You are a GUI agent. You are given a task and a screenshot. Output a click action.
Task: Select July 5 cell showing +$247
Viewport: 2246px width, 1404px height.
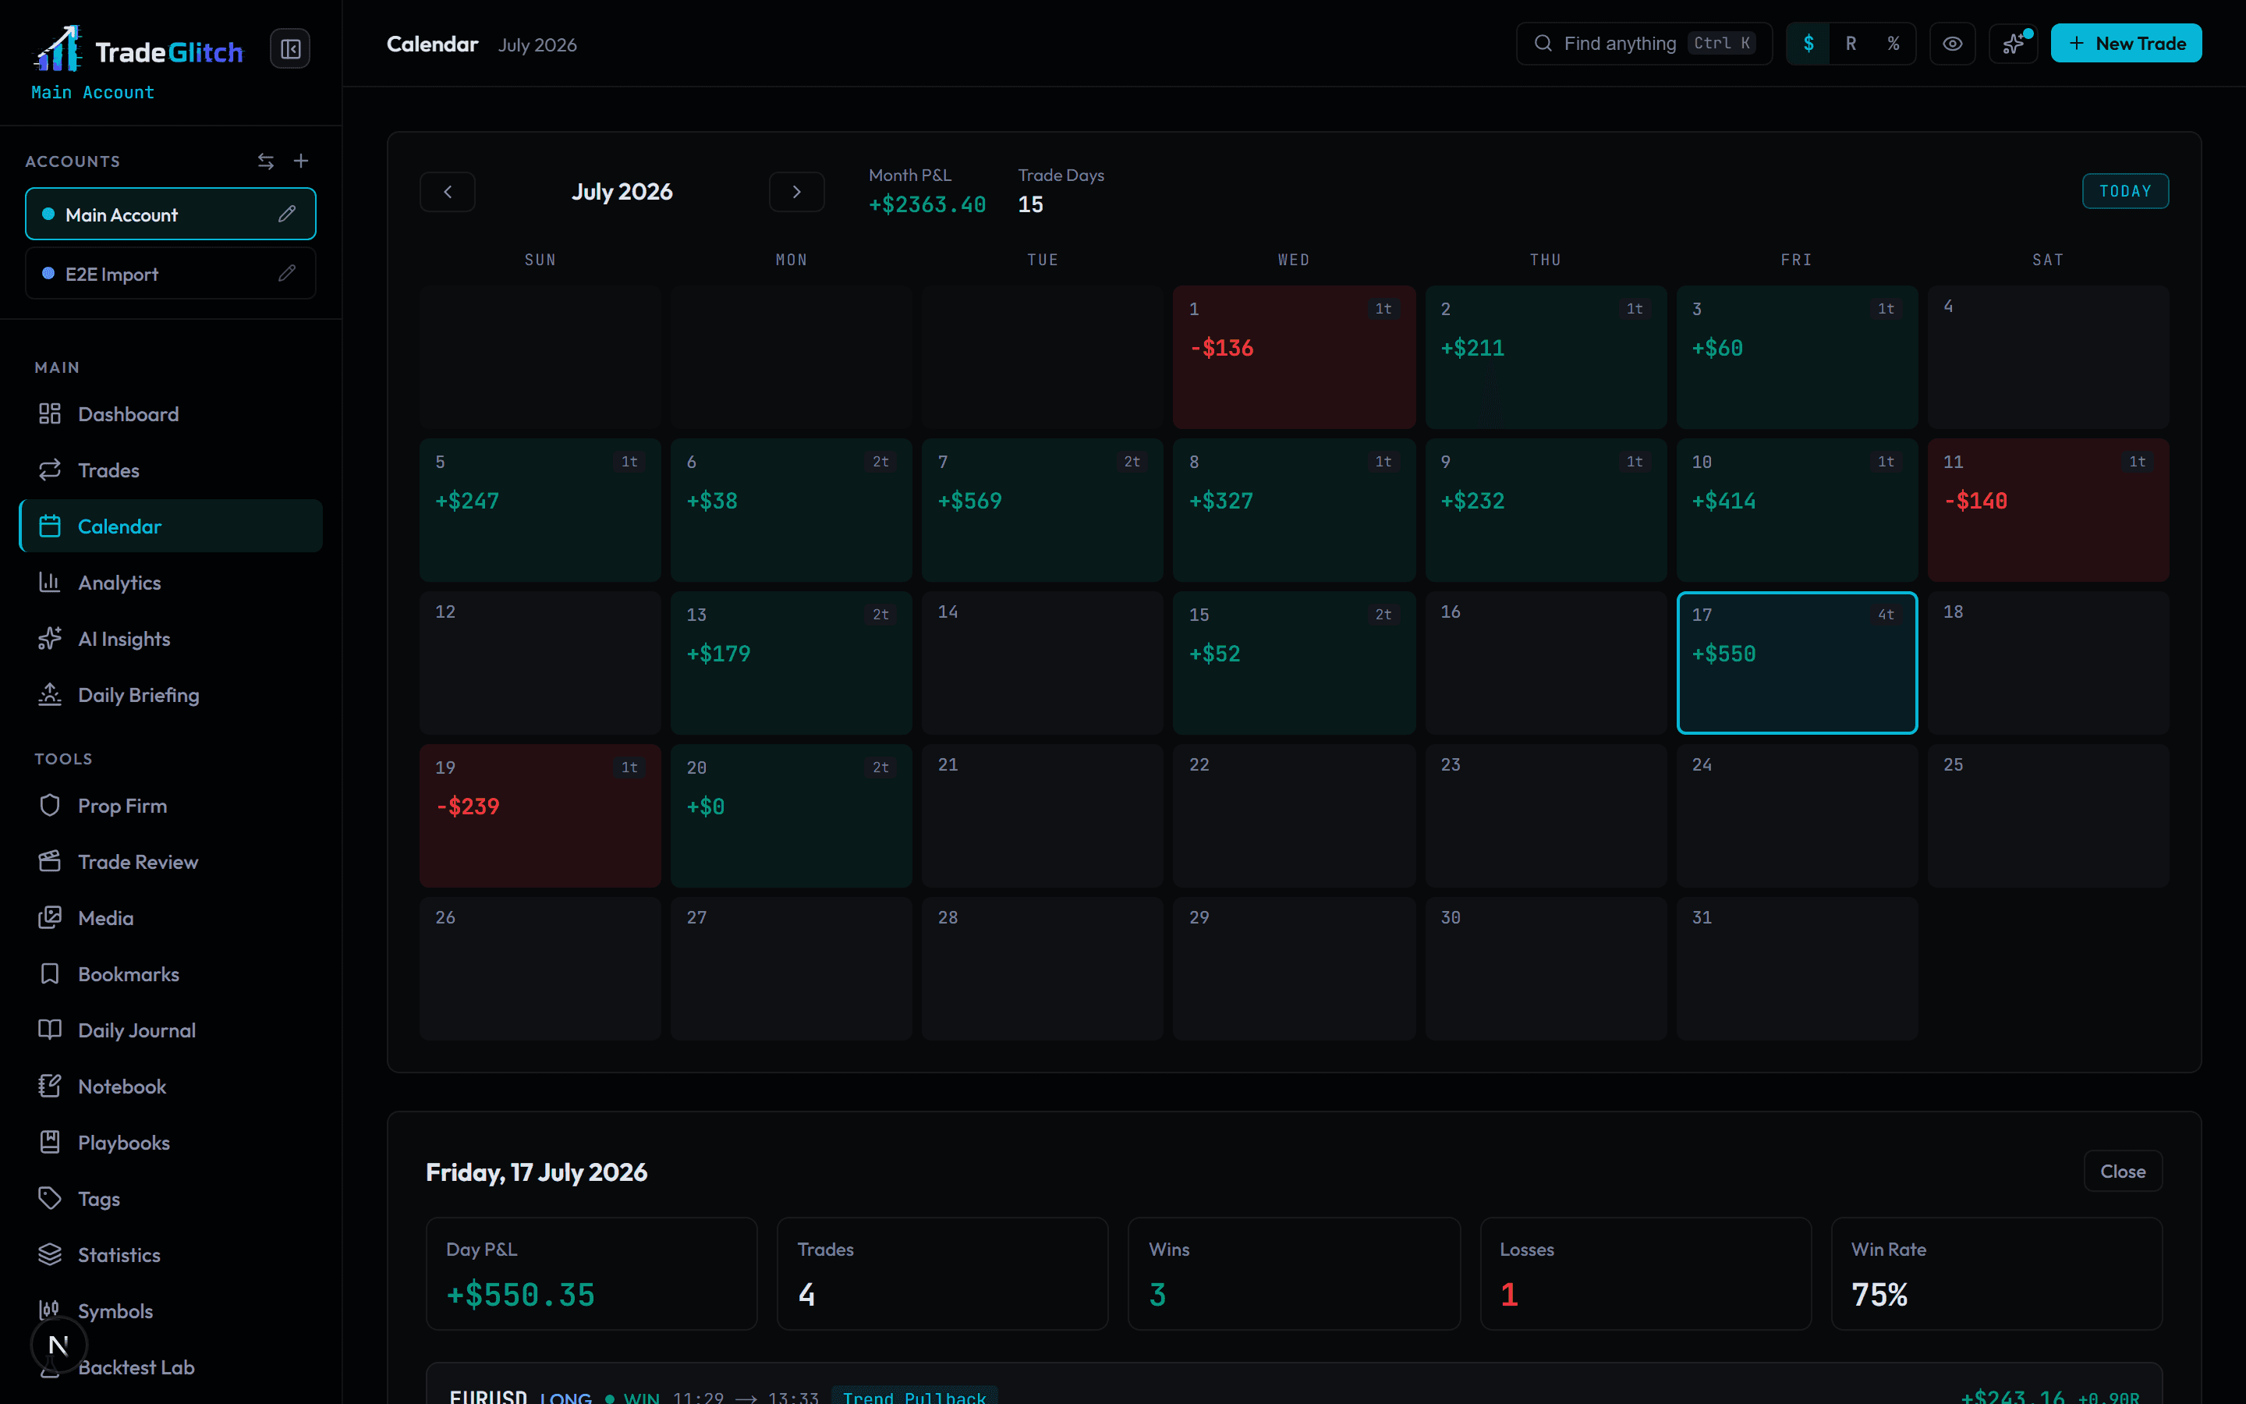point(540,511)
